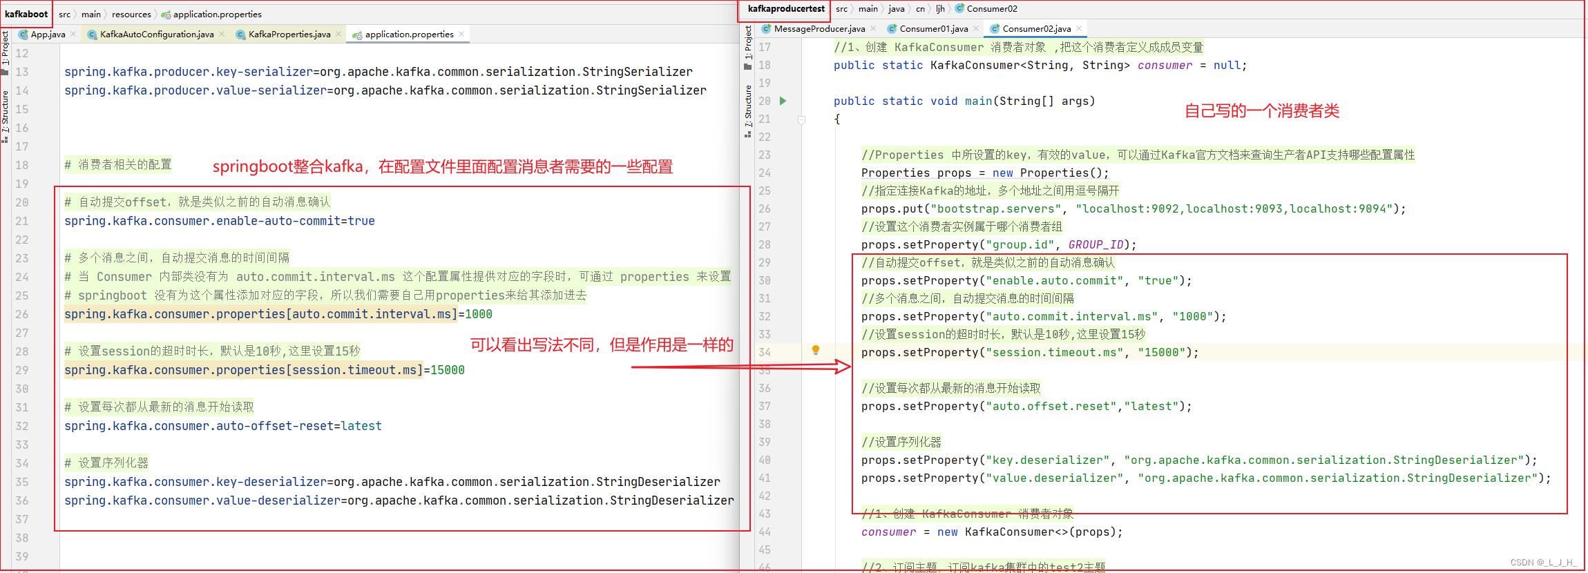
Task: Click gutter line number 26 in Consumer02.java
Action: [765, 209]
